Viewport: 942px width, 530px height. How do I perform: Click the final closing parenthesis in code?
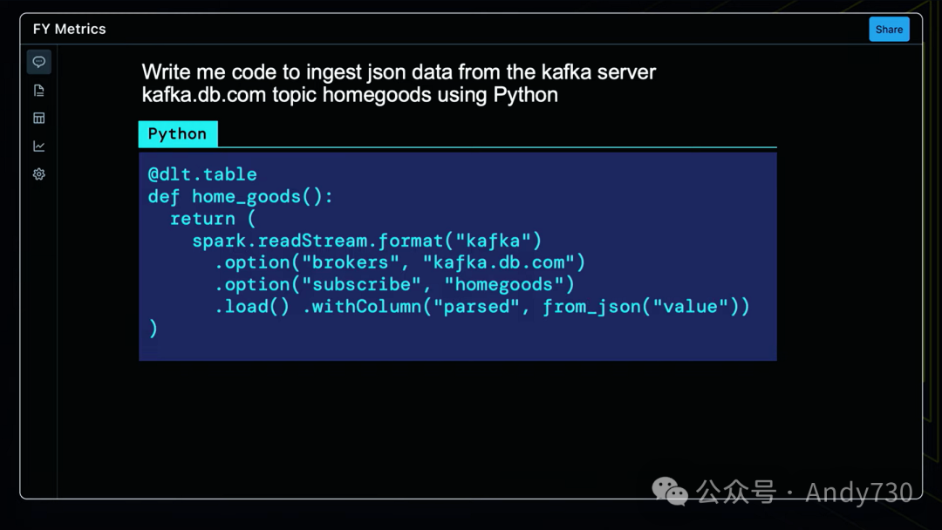[x=154, y=329]
